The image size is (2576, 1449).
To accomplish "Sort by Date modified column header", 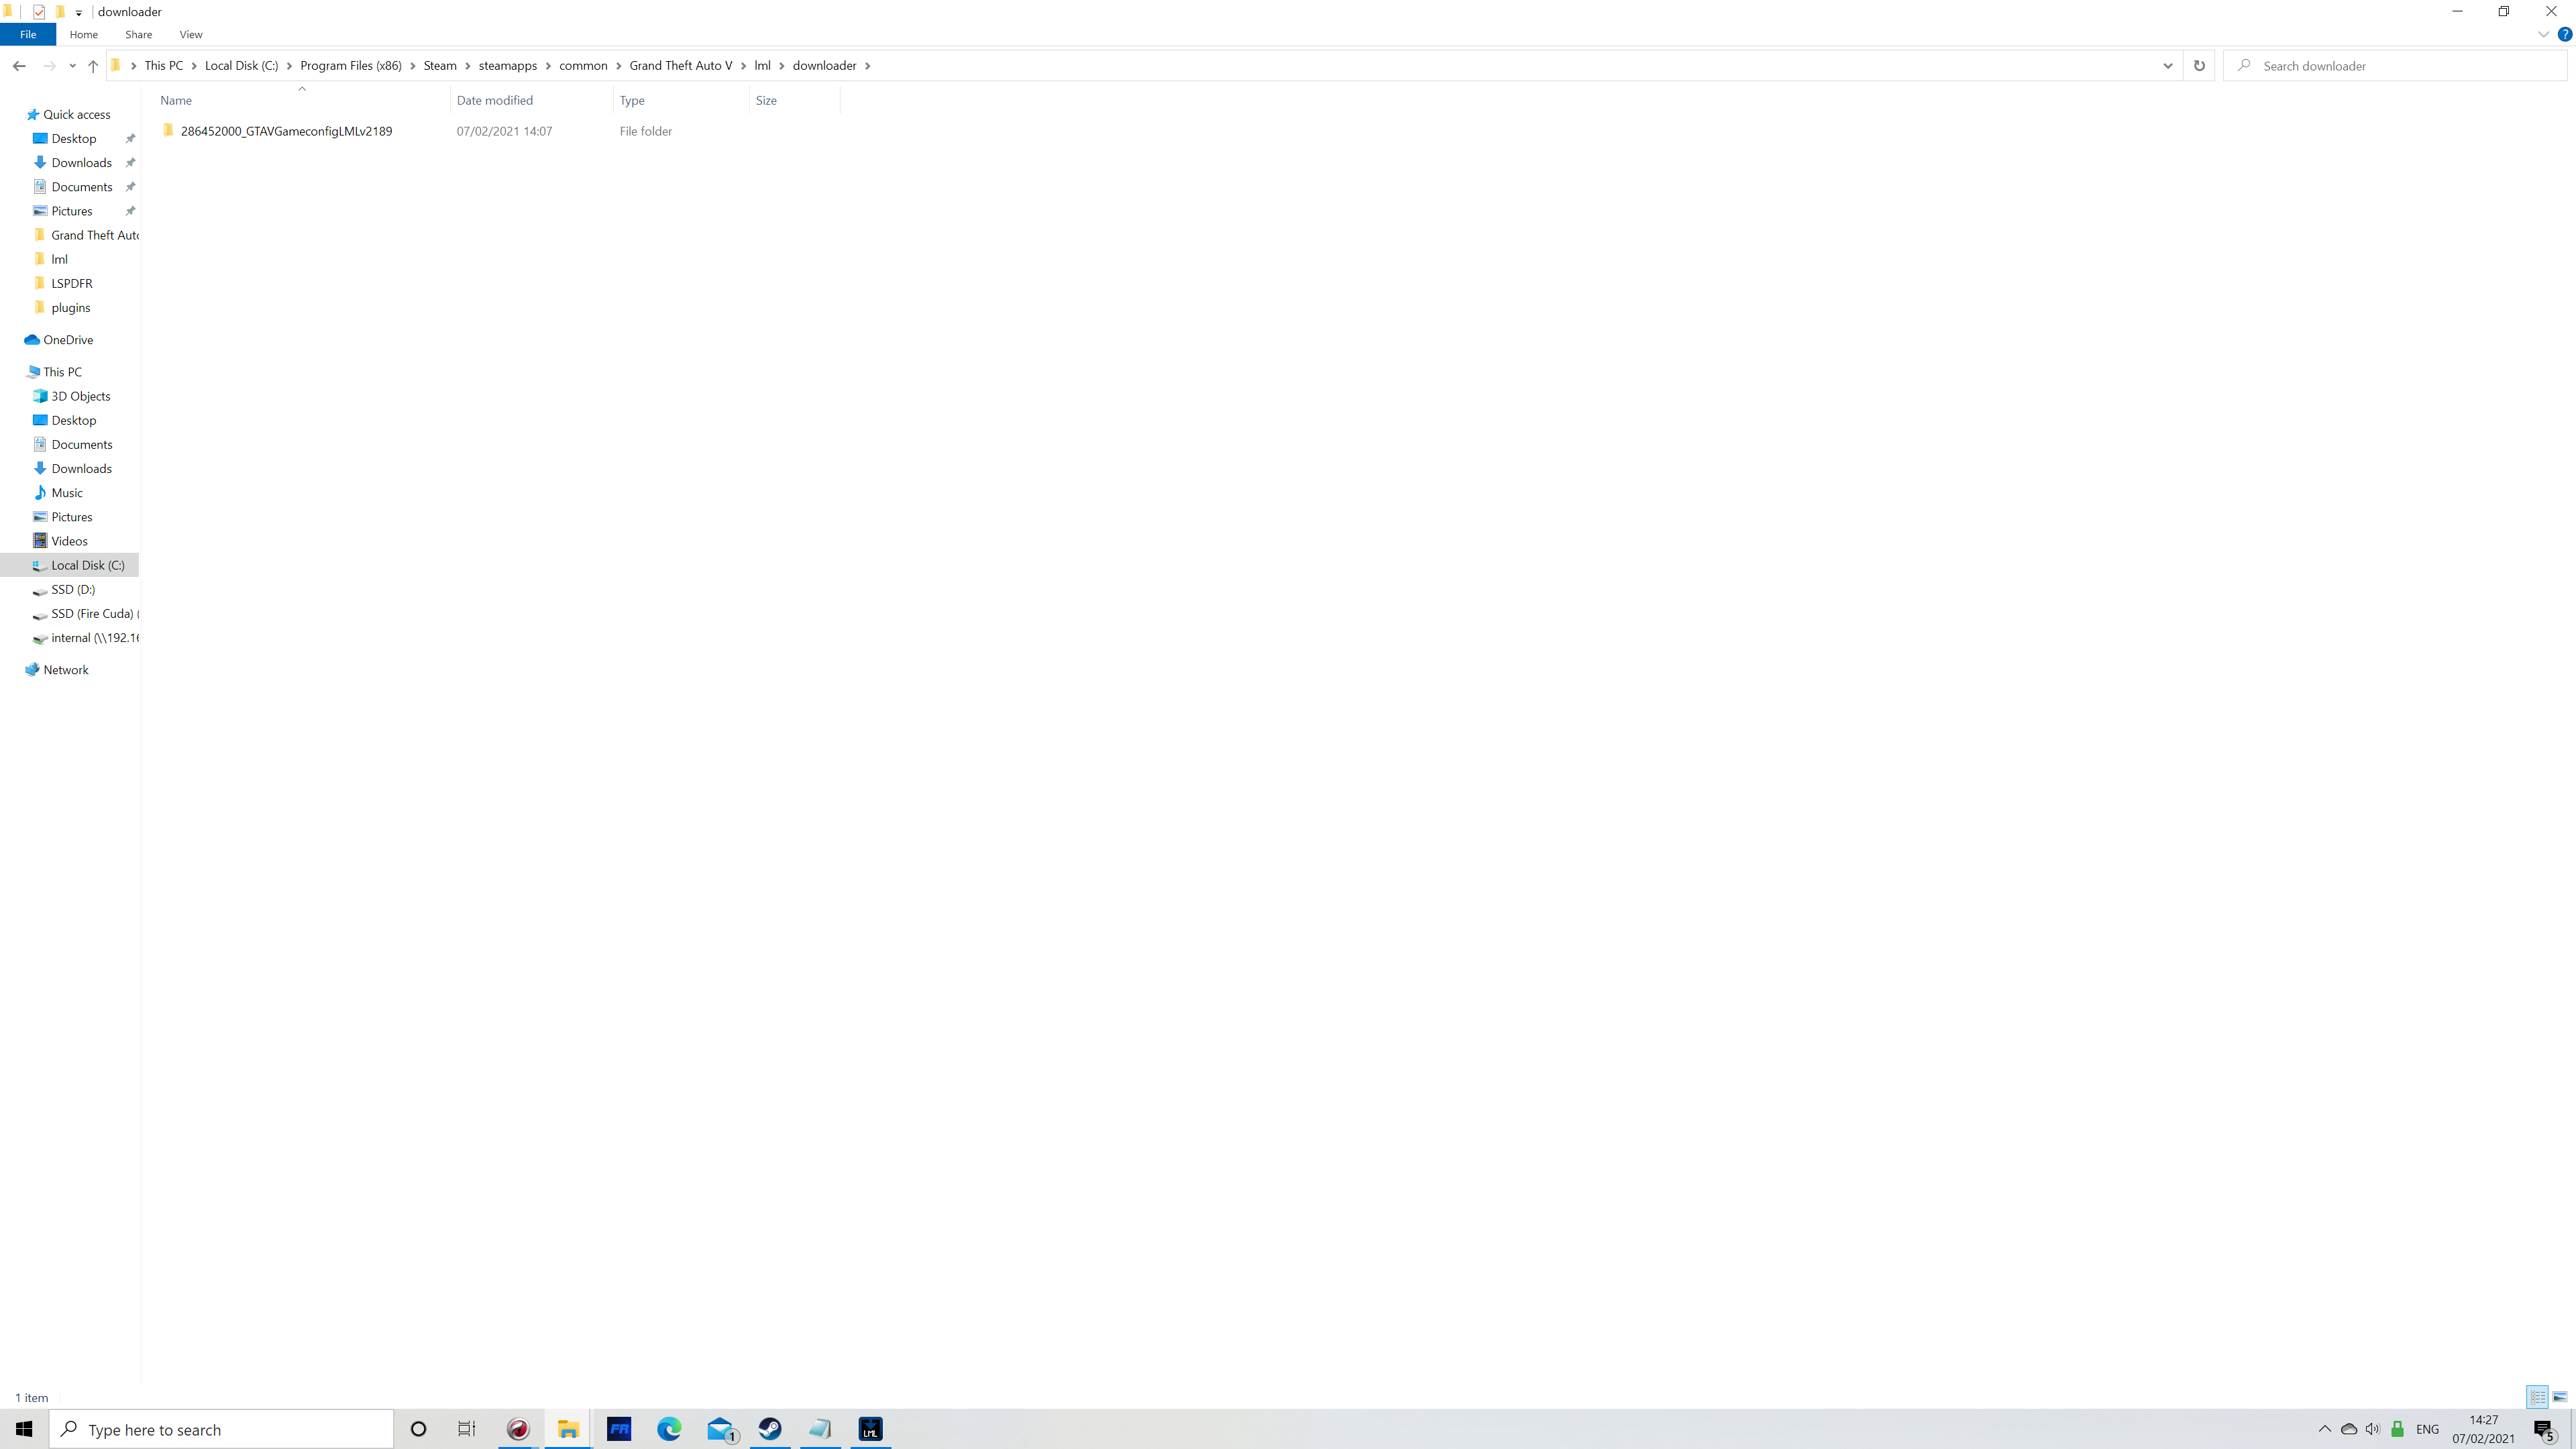I will (495, 100).
